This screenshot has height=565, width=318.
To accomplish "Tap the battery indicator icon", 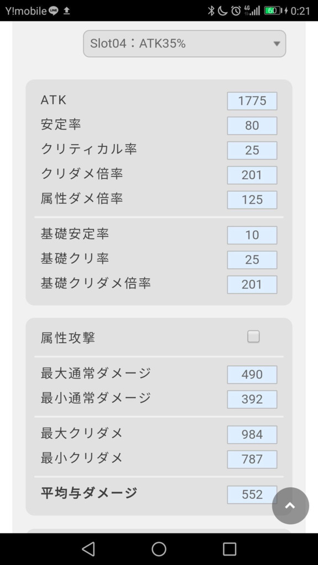I will [273, 11].
